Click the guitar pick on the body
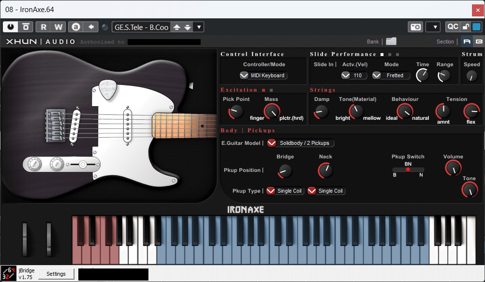Screen dimensions: 485x282 click(x=108, y=90)
